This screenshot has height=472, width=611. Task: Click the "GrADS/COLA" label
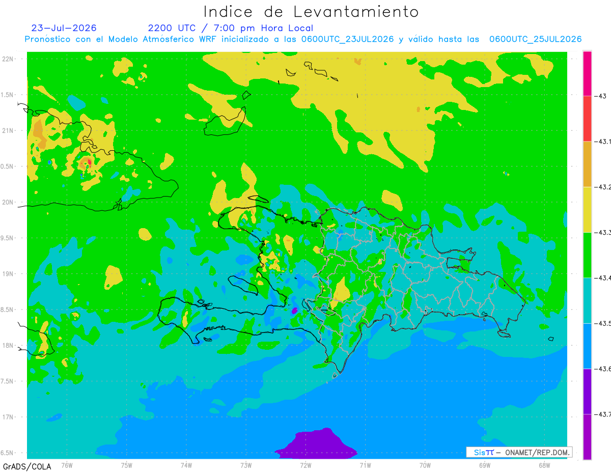(x=27, y=466)
